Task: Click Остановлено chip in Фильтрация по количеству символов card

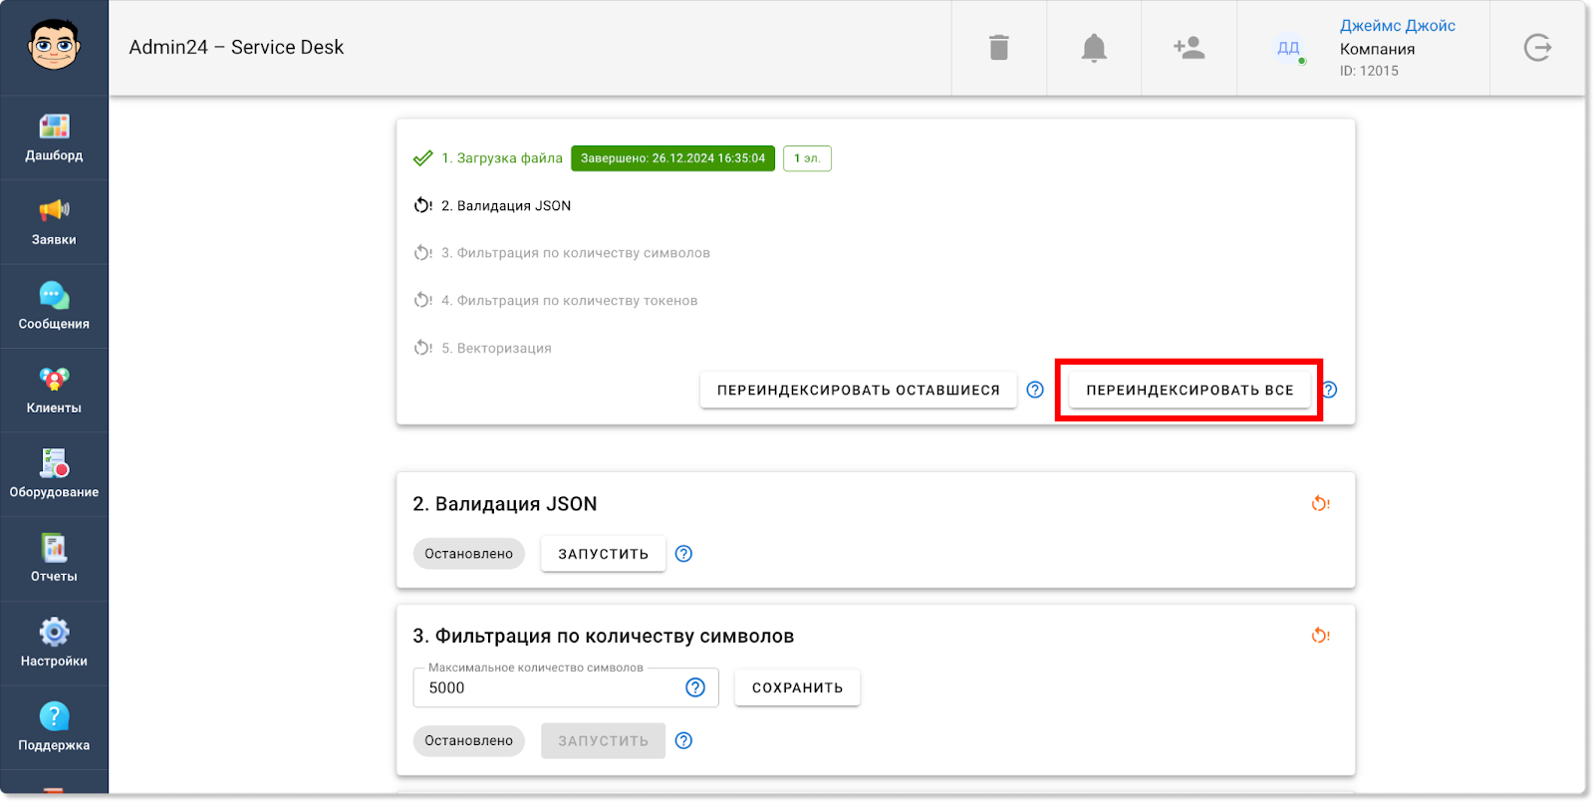Action: click(x=469, y=741)
